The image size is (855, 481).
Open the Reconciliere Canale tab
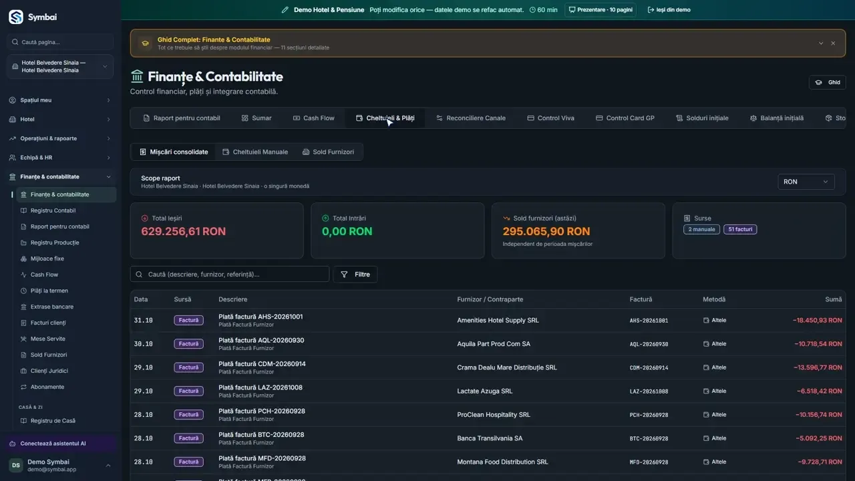click(470, 118)
